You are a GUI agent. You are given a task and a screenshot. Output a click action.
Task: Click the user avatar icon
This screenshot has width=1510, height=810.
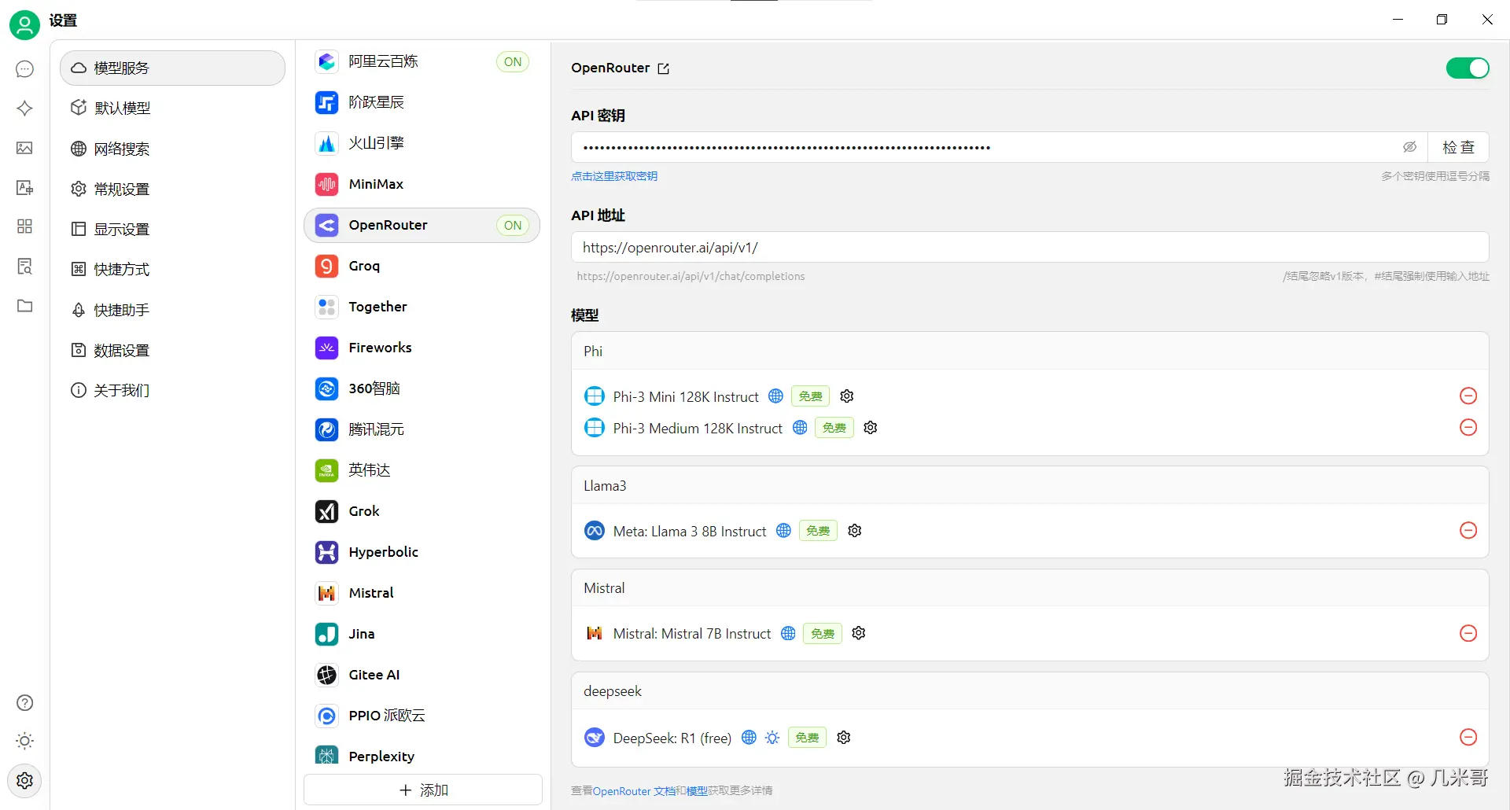pyautogui.click(x=24, y=24)
